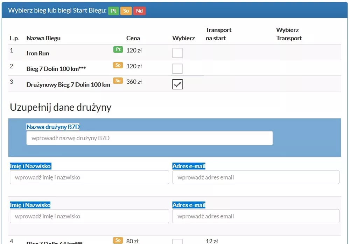Click the So badge next to the 80 zł price

118,240
